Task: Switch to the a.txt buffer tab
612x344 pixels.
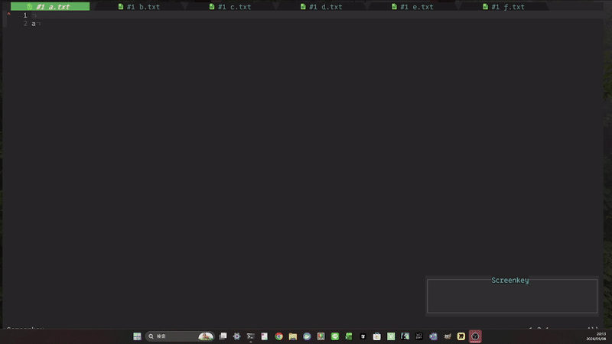Action: point(50,7)
